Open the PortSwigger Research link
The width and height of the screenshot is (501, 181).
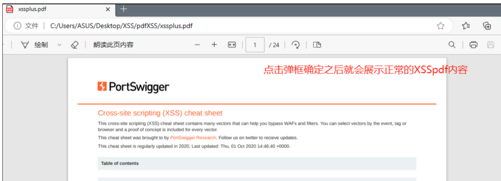tap(193, 138)
